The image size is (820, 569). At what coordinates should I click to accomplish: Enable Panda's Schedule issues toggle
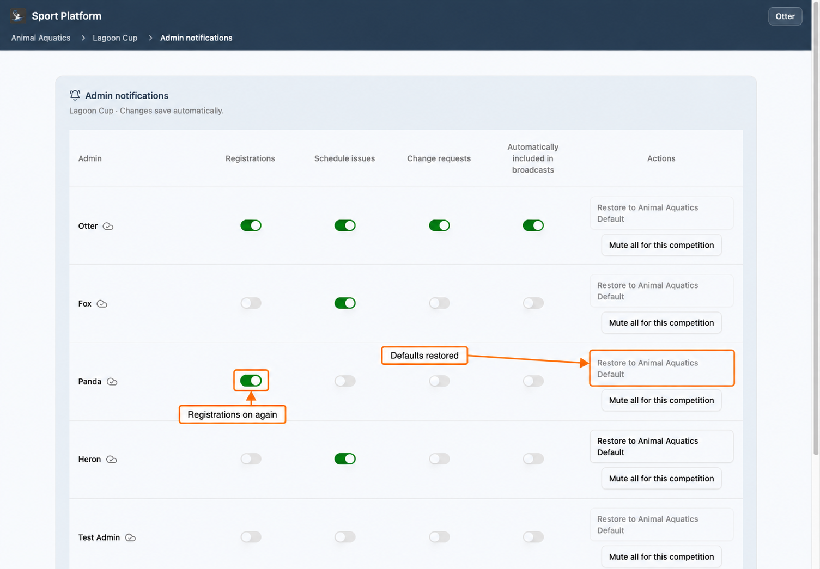click(345, 381)
